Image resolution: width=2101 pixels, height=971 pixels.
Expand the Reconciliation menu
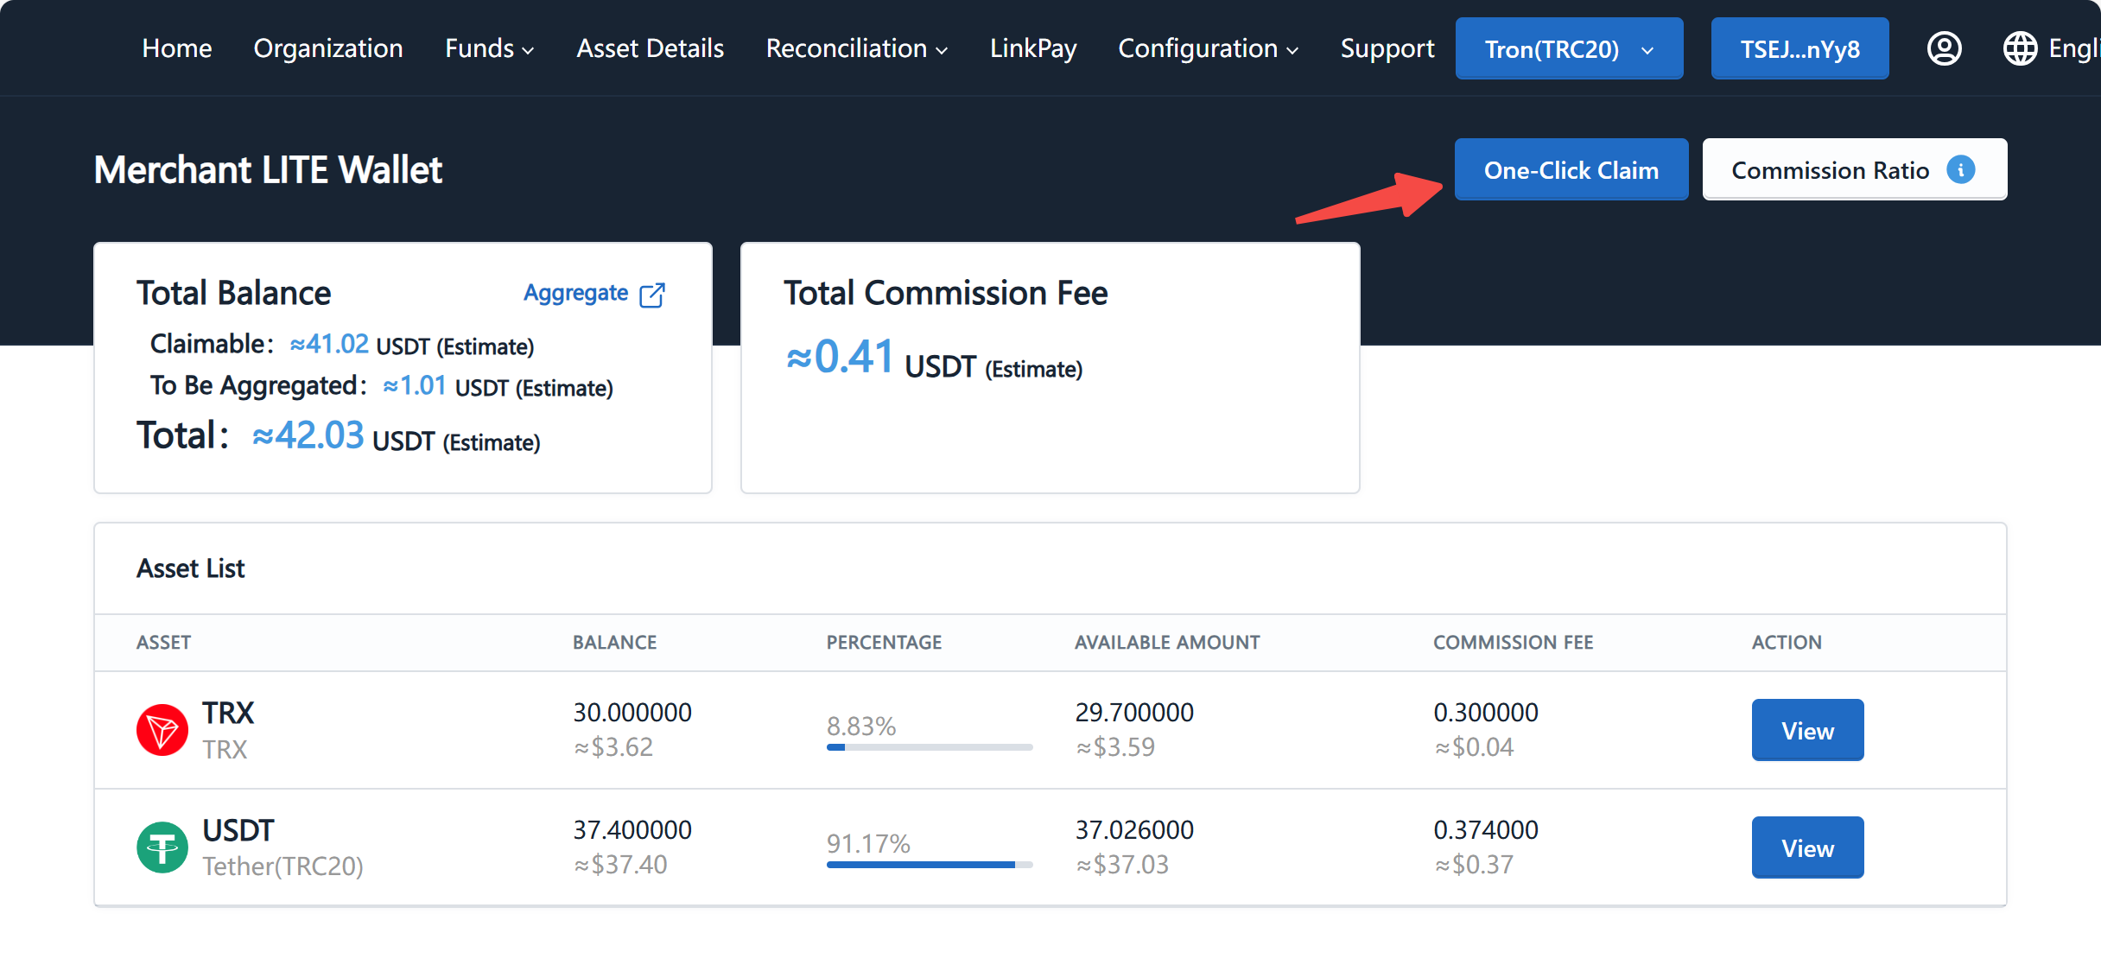(x=857, y=48)
